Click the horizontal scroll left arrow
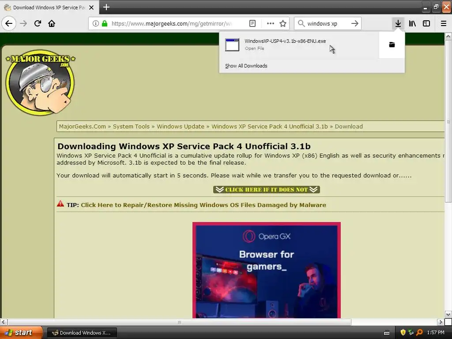Screen dimensions: 452x339 4,322
